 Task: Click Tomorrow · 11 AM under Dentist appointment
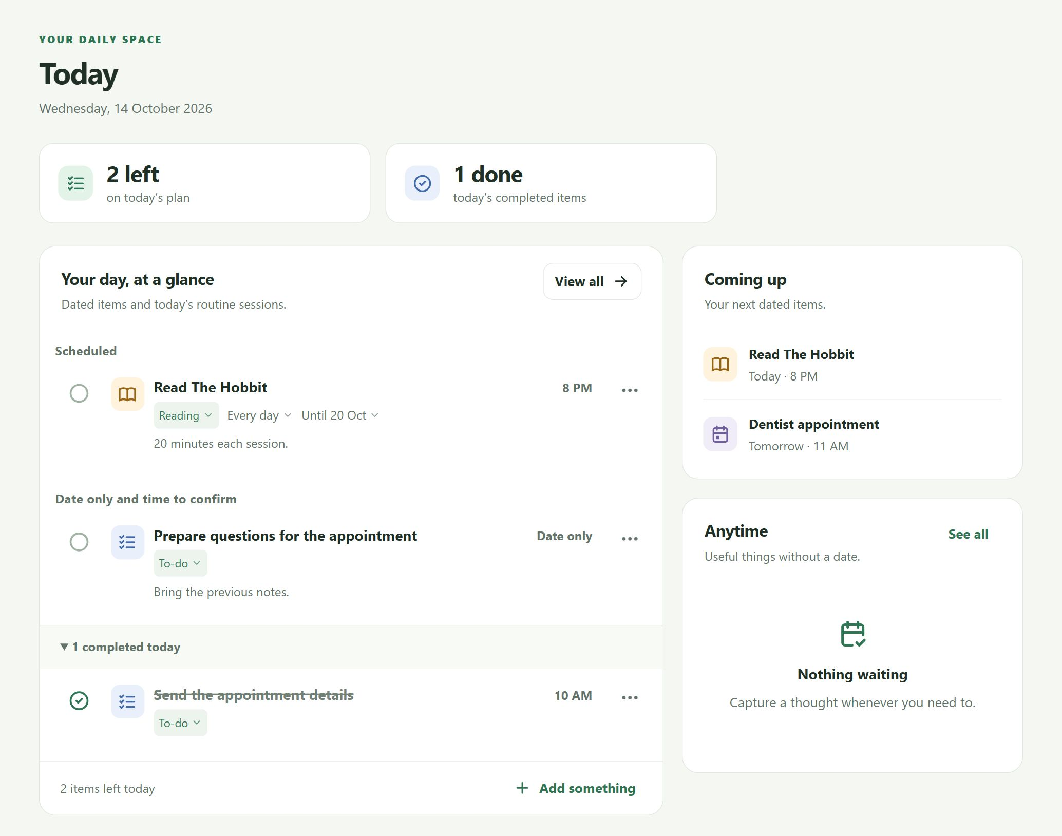[798, 446]
